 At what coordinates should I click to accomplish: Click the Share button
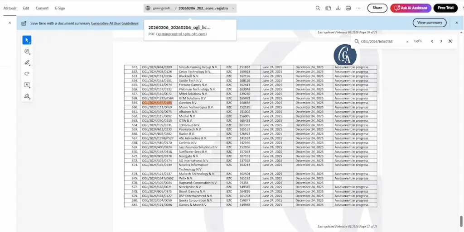377,8
